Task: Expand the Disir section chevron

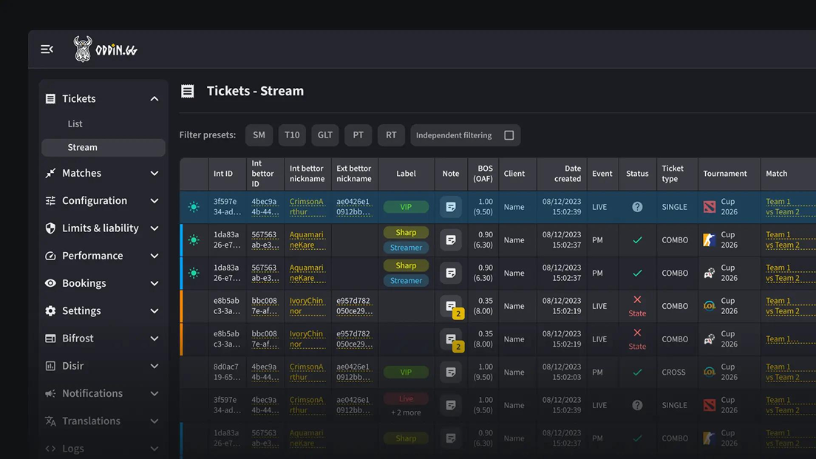Action: tap(154, 367)
